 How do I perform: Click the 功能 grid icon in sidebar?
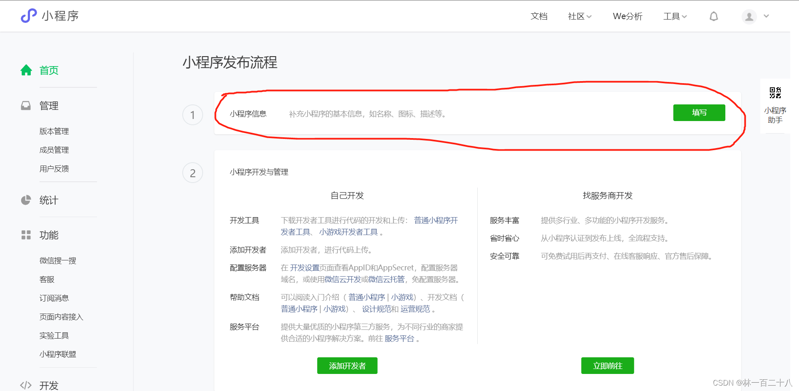point(26,235)
